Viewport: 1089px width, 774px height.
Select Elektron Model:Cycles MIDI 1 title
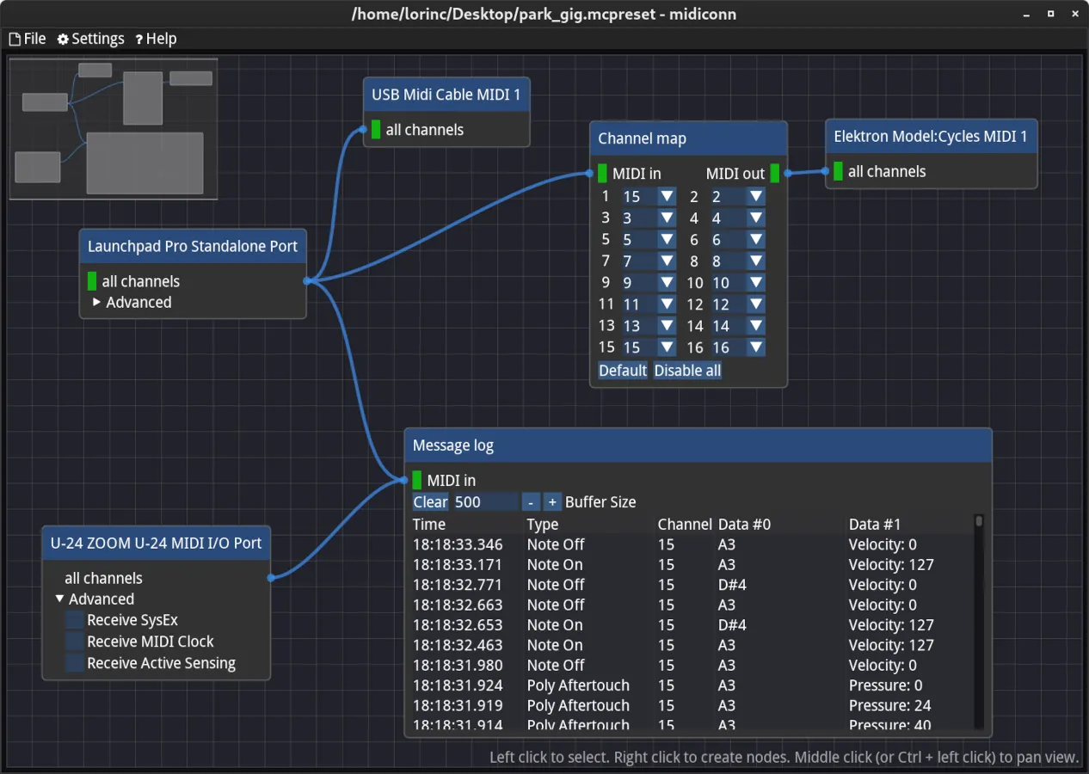[x=931, y=137]
